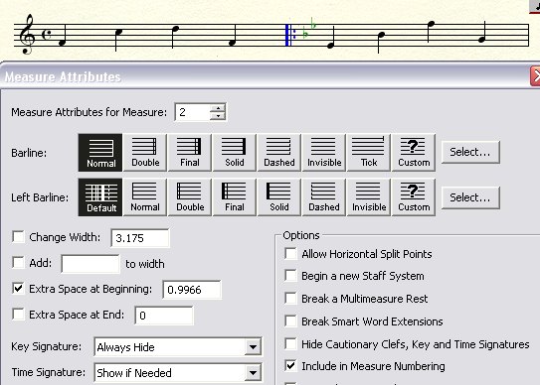
Task: Select the Double barline icon
Action: [145, 153]
